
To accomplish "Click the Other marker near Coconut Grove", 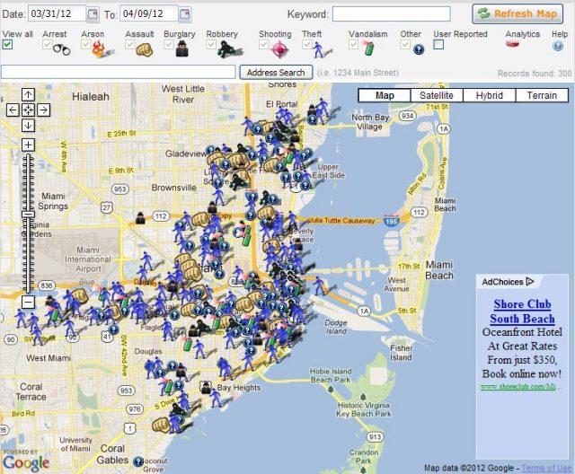I will point(137,461).
